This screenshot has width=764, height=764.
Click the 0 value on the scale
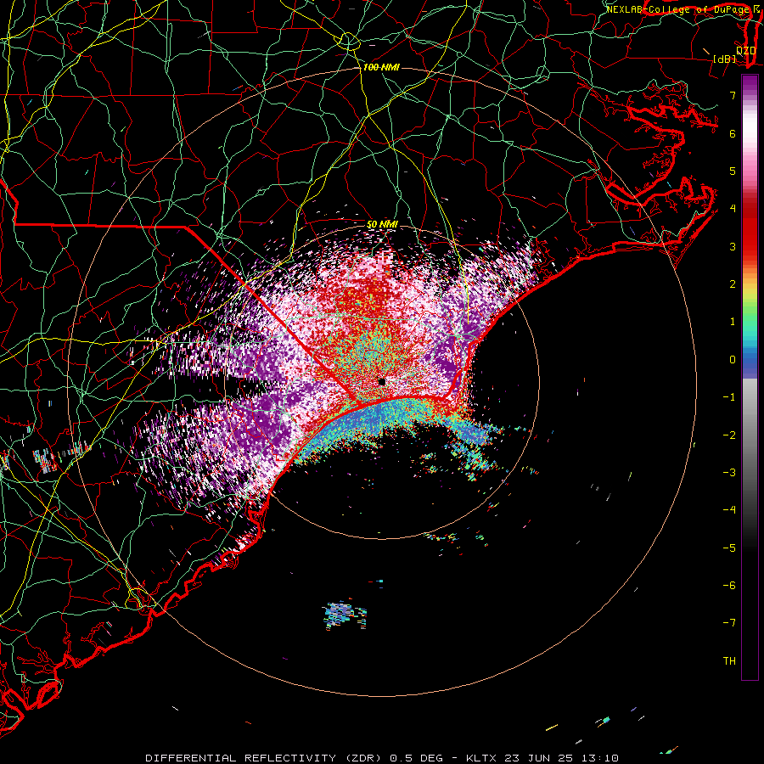click(733, 360)
